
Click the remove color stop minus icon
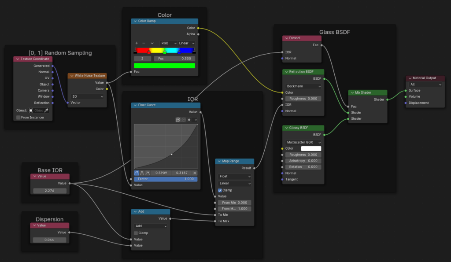[x=144, y=43]
